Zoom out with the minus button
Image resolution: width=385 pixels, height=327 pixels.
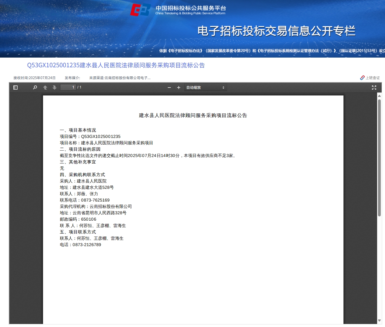pos(169,88)
